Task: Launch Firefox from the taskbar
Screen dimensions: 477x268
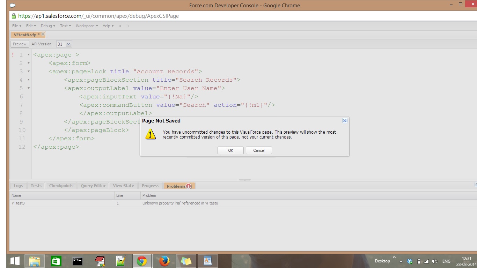Action: (164, 261)
